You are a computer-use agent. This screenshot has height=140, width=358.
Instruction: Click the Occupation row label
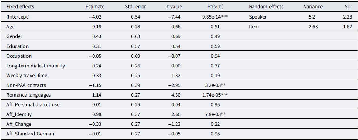(x=19, y=56)
